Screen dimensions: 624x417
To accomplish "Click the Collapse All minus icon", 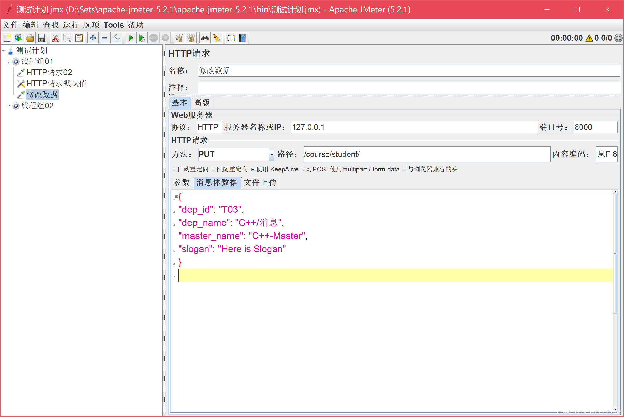I will pyautogui.click(x=105, y=38).
